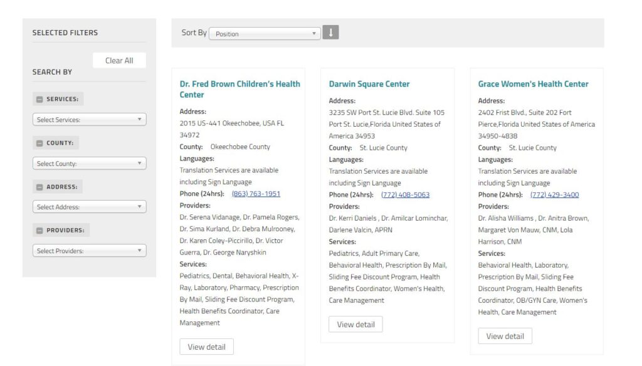The image size is (642, 366).
Task: Expand the Select County dropdown
Action: pos(89,164)
